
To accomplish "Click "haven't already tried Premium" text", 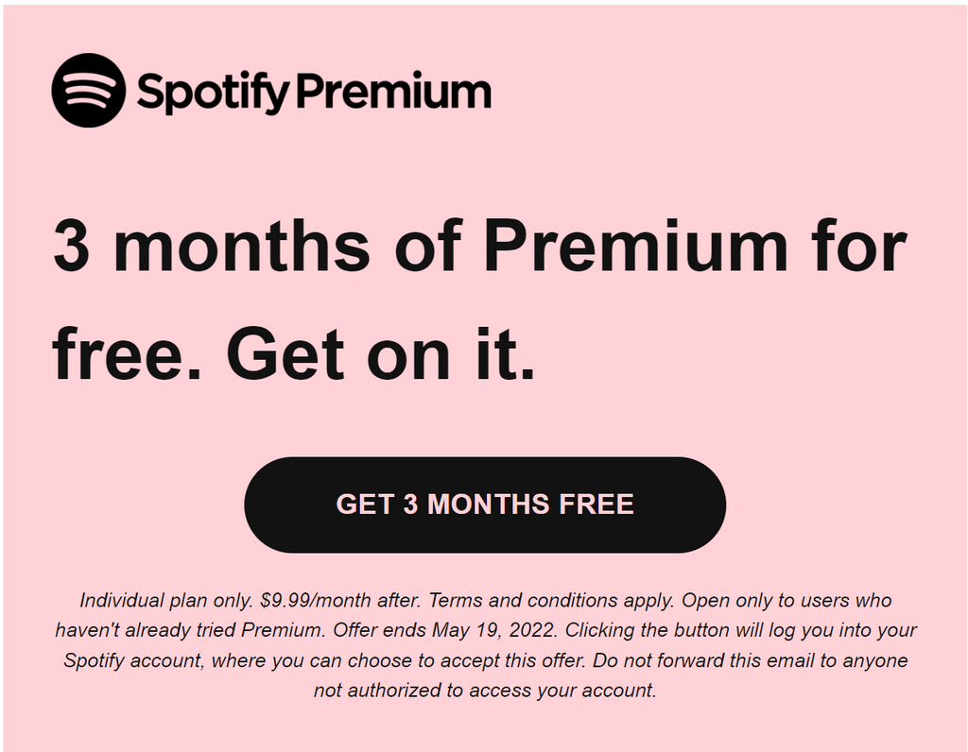I will tap(190, 630).
